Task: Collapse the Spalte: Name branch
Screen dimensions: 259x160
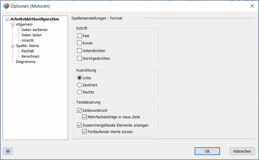Action: [x=13, y=46]
